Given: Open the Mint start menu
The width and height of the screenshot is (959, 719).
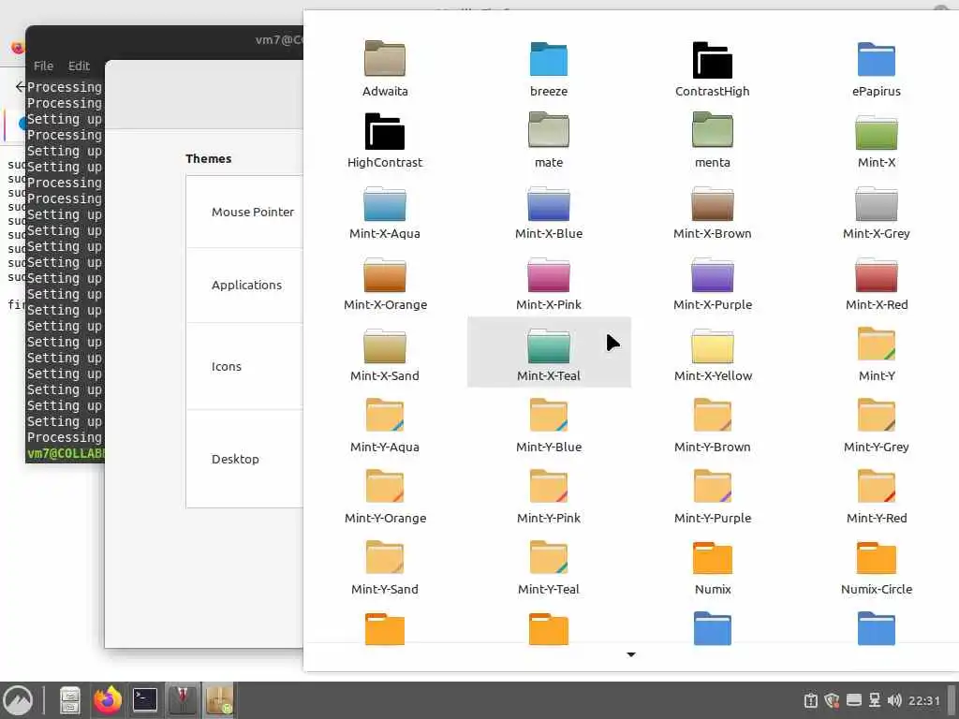Looking at the screenshot, I should pos(18,700).
